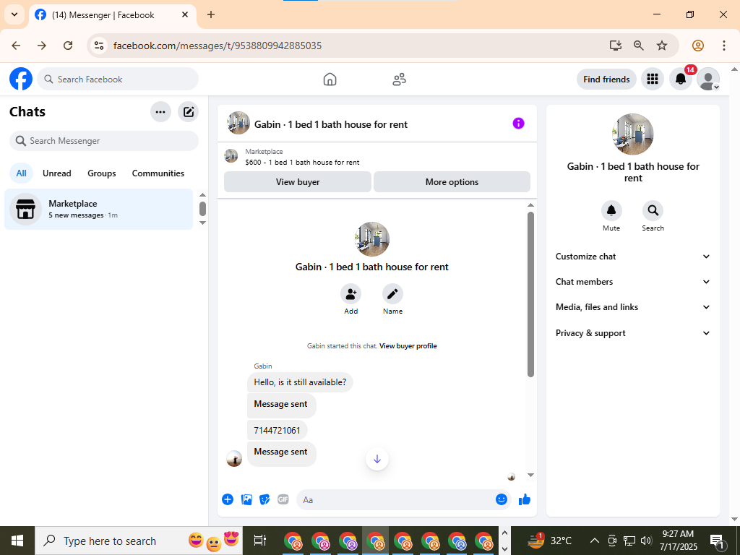This screenshot has height=555, width=740.
Task: Open Chrome profile icon in toolbar
Action: [x=698, y=46]
